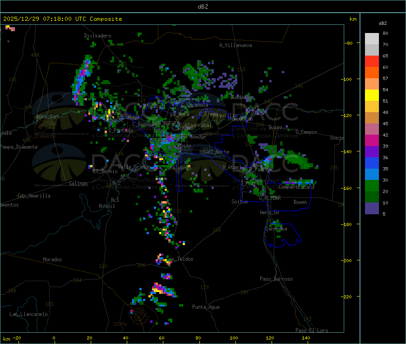The image size is (406, 344).
Task: Click the Guadales map label
Action: click(x=241, y=97)
